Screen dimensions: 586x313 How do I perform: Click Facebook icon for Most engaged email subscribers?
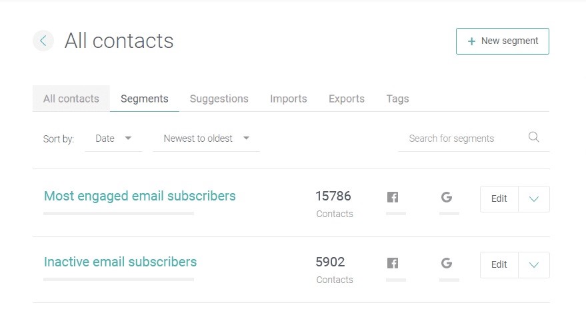393,197
